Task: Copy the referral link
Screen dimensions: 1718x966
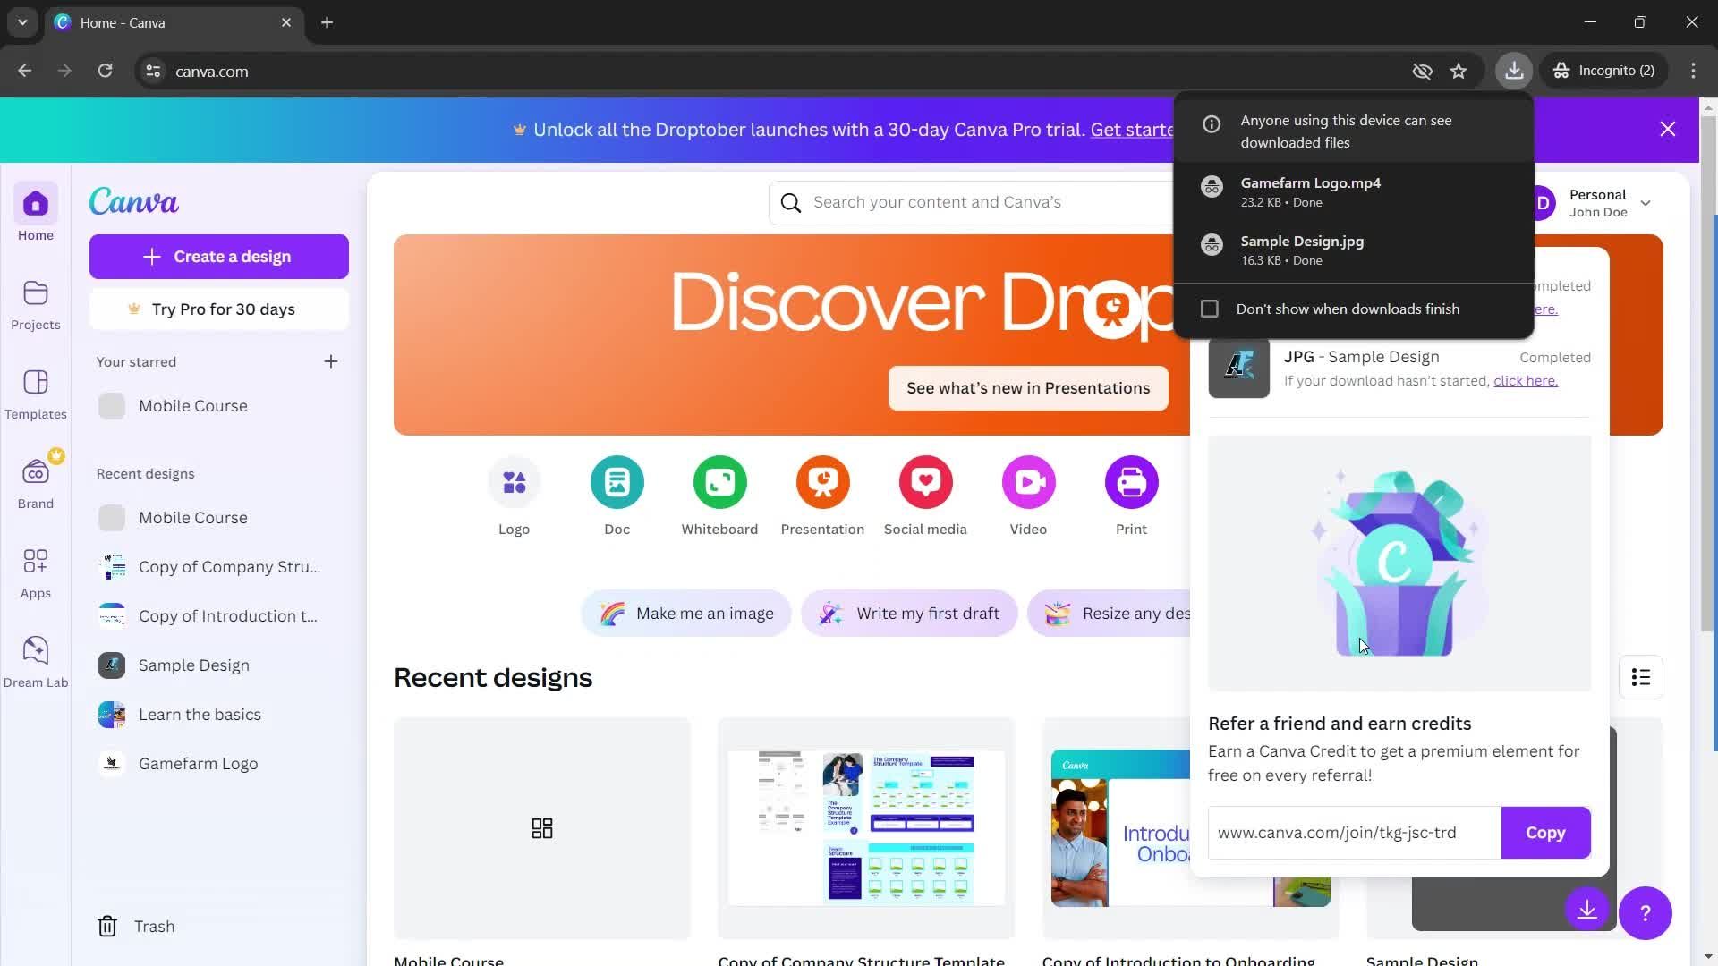Action: [x=1545, y=833]
